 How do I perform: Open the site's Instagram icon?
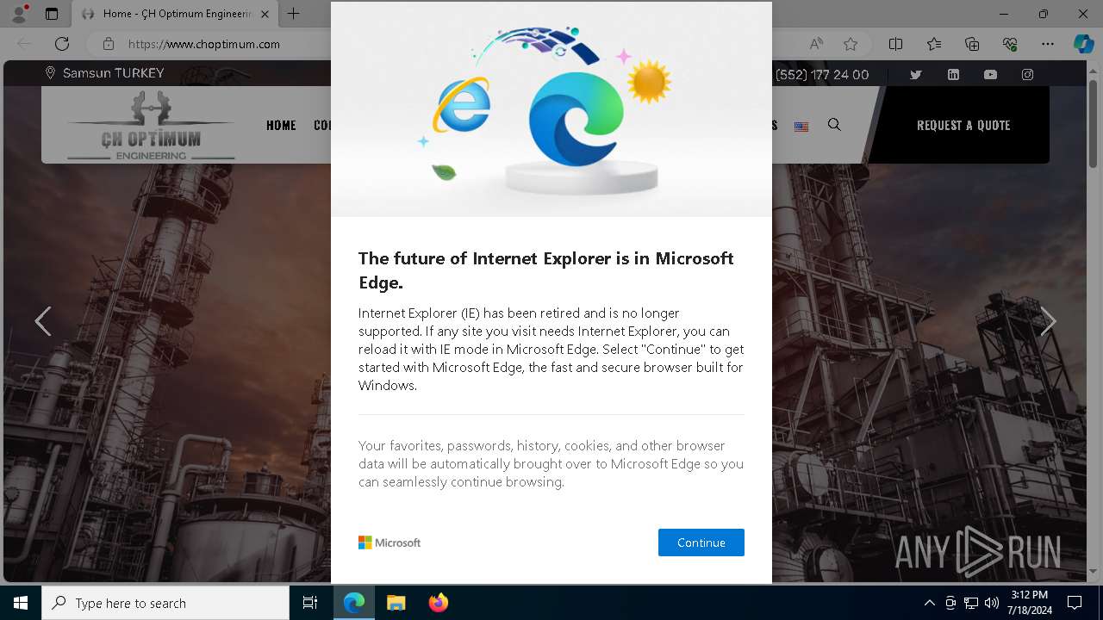[1027, 75]
